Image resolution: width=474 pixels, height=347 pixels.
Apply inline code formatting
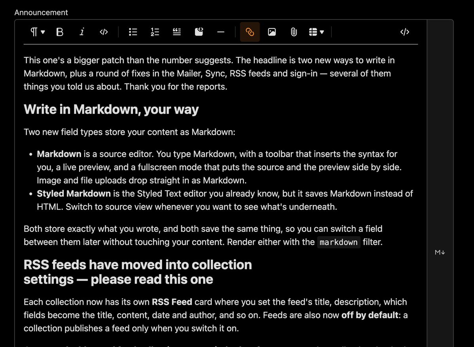coord(104,32)
